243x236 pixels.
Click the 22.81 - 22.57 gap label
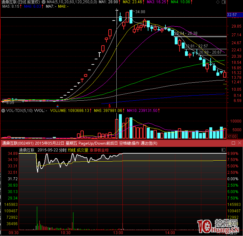point(196,46)
